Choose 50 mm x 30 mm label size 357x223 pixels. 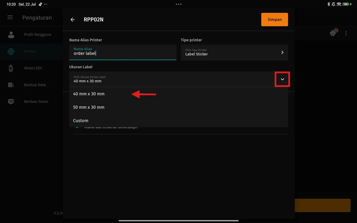tap(89, 107)
